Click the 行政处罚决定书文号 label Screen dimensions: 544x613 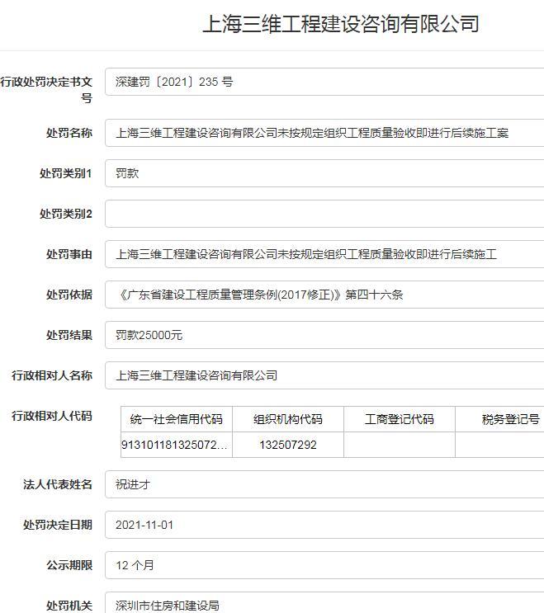click(46, 90)
